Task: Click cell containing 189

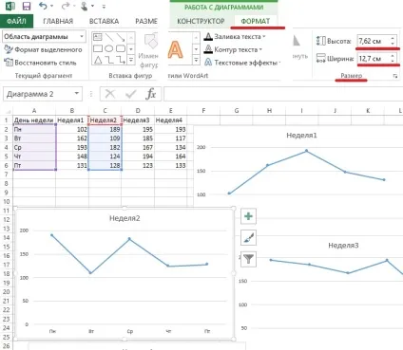Action: coord(105,129)
